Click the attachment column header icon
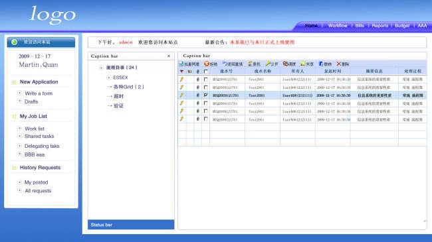 coord(198,72)
